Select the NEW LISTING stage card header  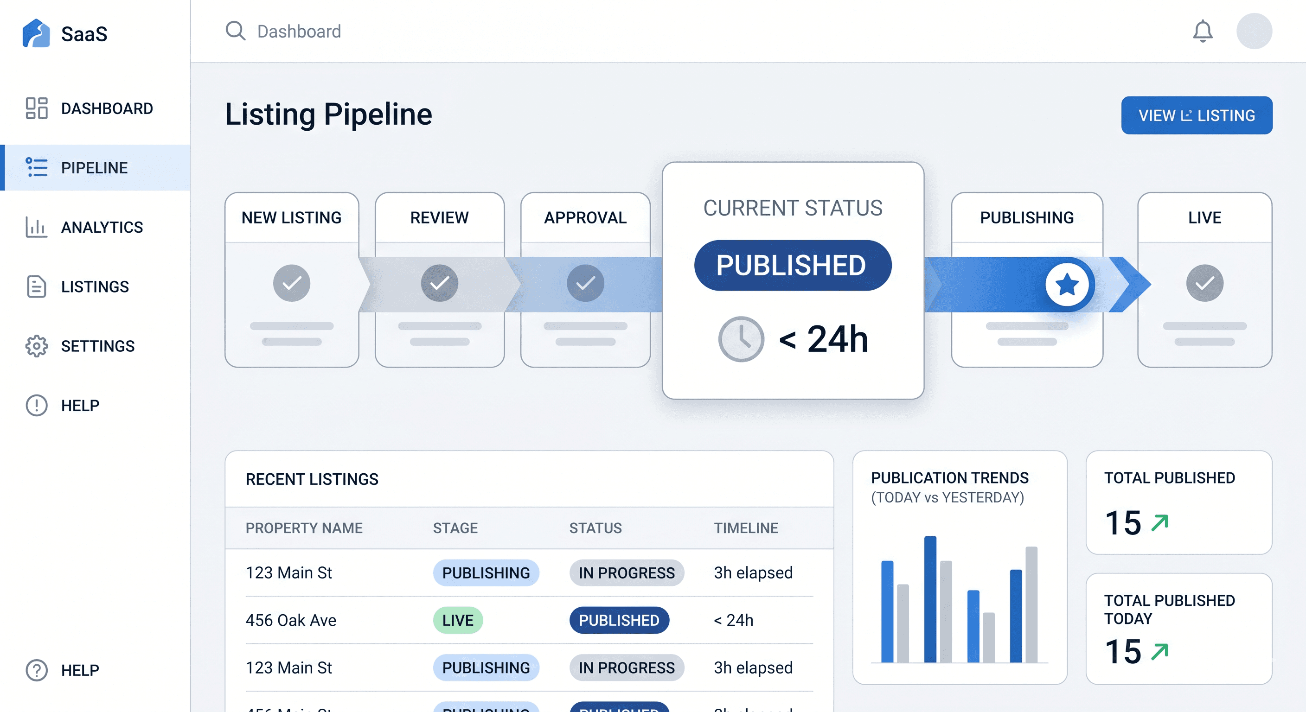(292, 217)
